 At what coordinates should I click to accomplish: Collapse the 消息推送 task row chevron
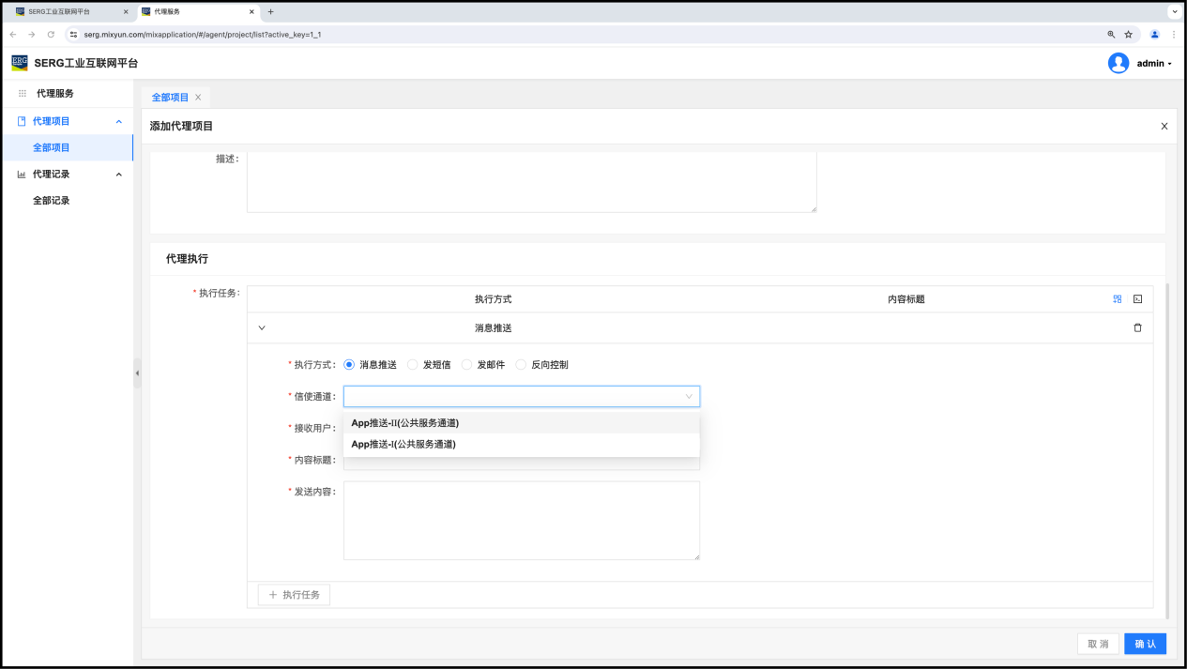click(x=262, y=328)
